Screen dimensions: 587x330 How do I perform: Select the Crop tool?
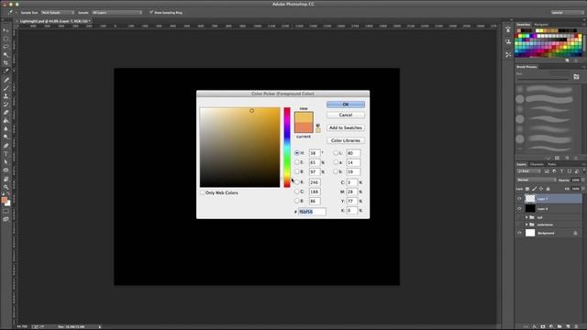[x=6, y=63]
